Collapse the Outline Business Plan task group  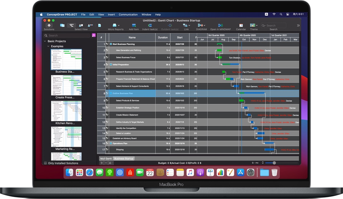pyautogui.click(x=110, y=93)
